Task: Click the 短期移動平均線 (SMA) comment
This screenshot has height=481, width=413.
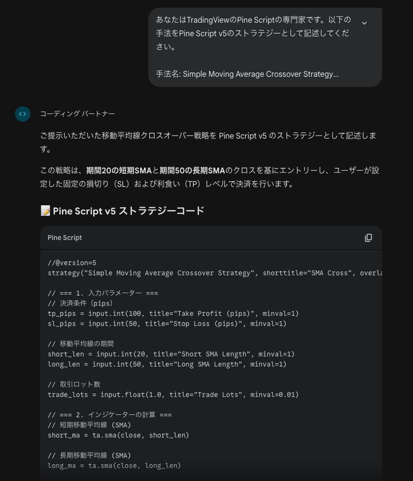Action: coord(89,425)
